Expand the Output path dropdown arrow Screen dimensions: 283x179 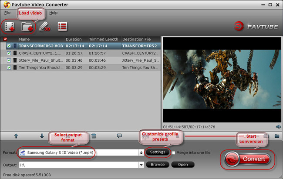click(141, 165)
